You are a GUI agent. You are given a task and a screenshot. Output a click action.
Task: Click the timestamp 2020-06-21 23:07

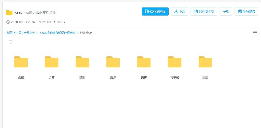pyautogui.click(x=23, y=22)
